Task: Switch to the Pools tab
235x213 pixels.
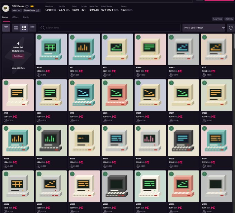Action: [26, 17]
